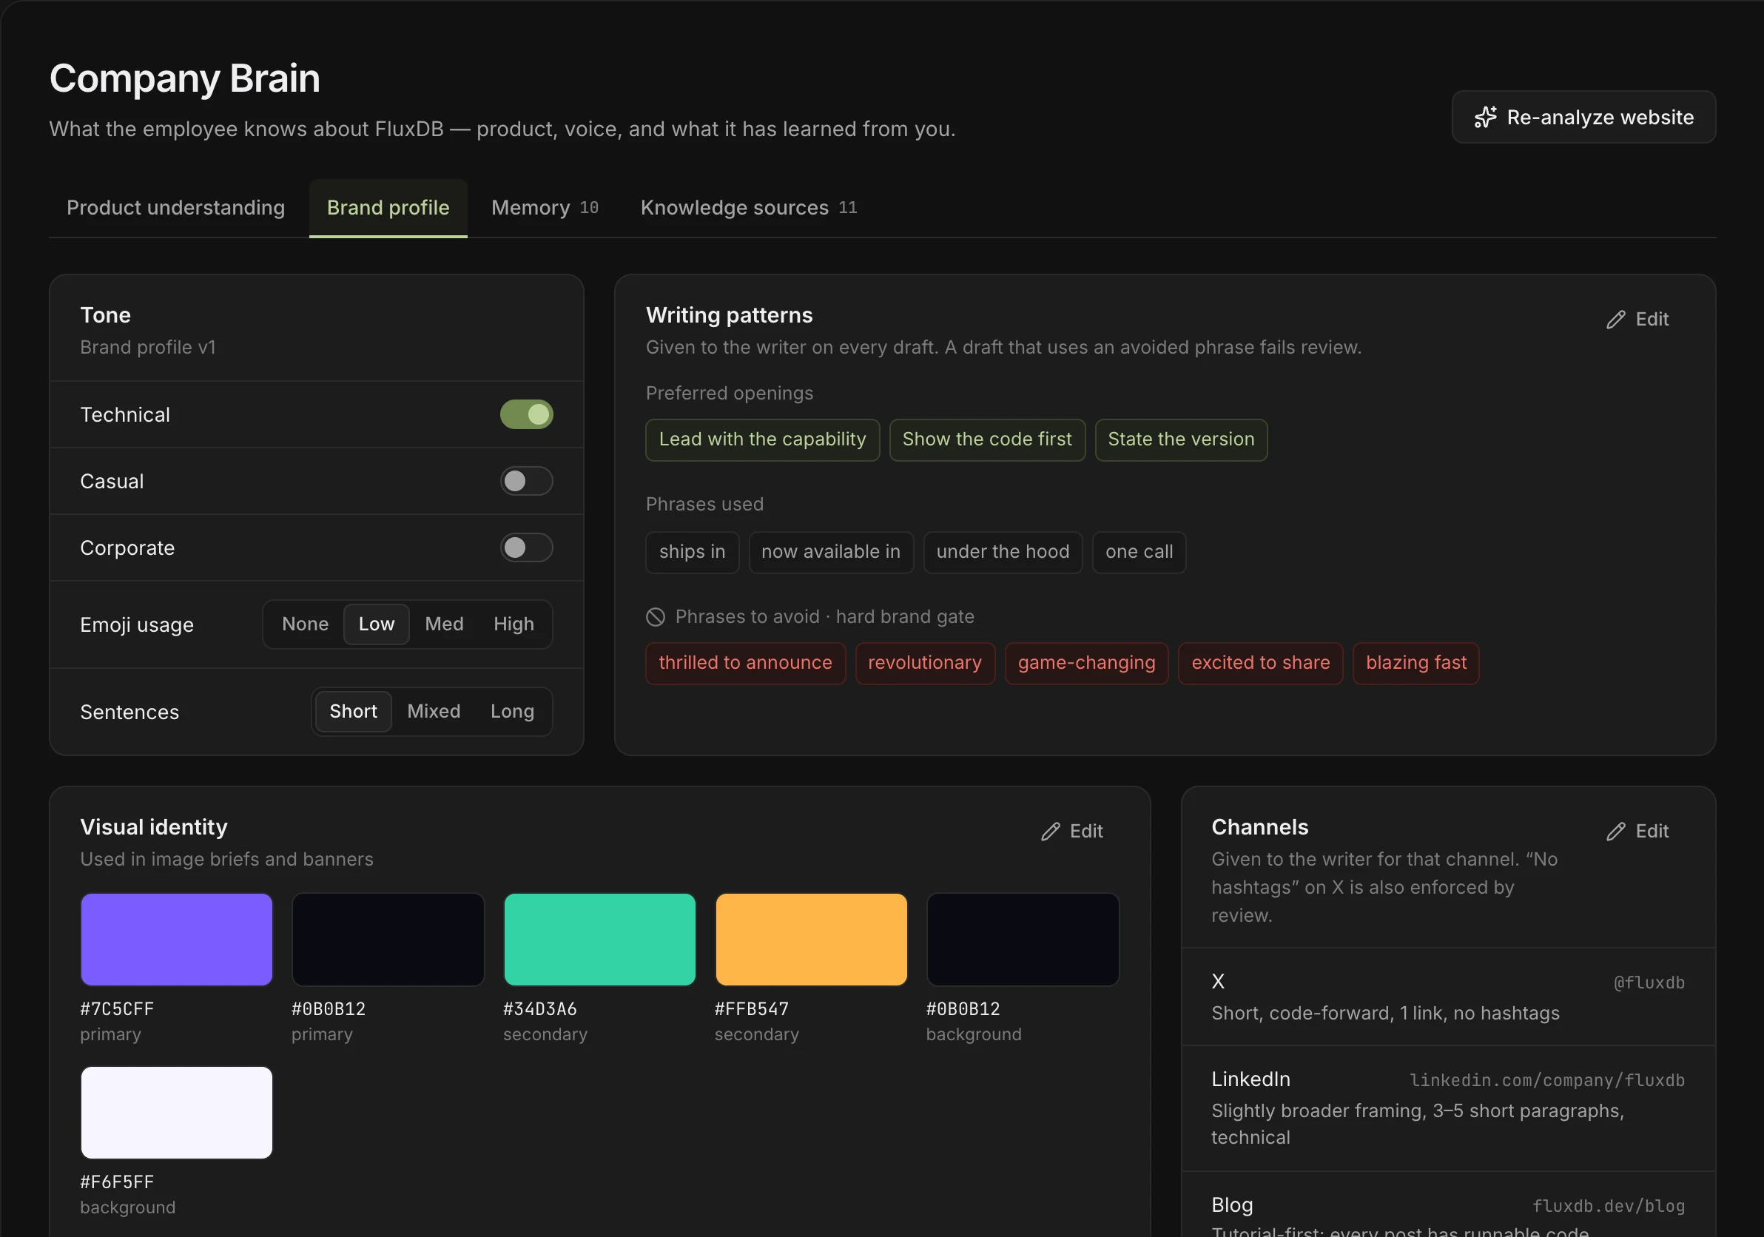Click the 'now available in' phrase chip
This screenshot has height=1237, width=1764.
[x=830, y=552]
